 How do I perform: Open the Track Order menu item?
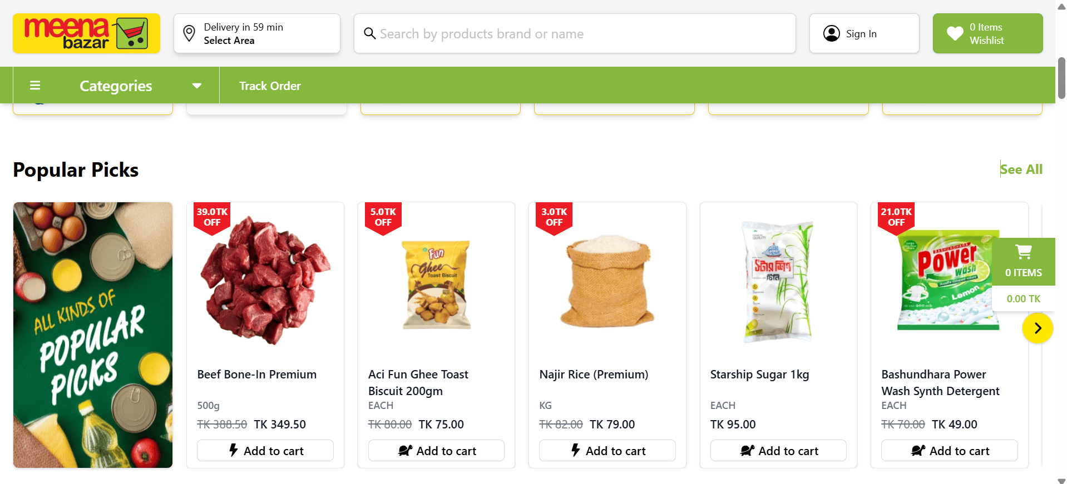[270, 86]
